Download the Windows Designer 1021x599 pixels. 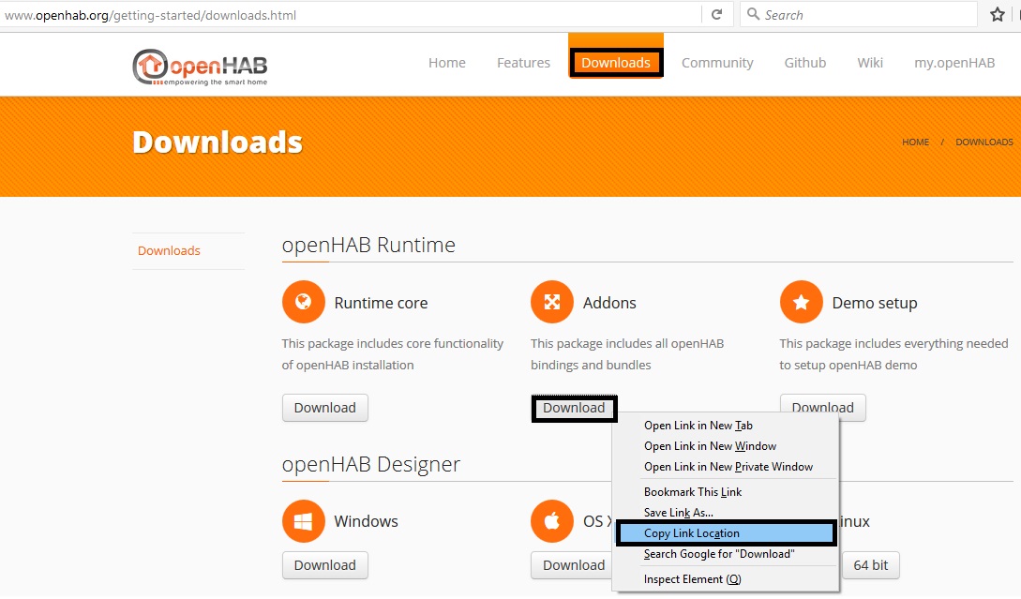(x=325, y=565)
